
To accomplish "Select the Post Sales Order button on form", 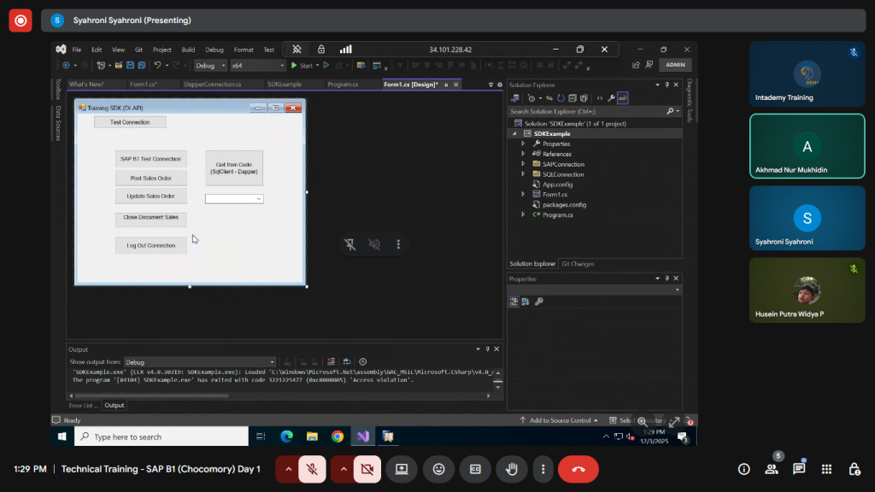I will pyautogui.click(x=150, y=179).
